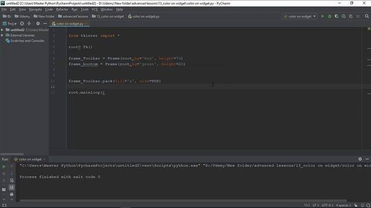The image size is (371, 208).
Task: Open the LF line separator selector
Action: point(316,206)
